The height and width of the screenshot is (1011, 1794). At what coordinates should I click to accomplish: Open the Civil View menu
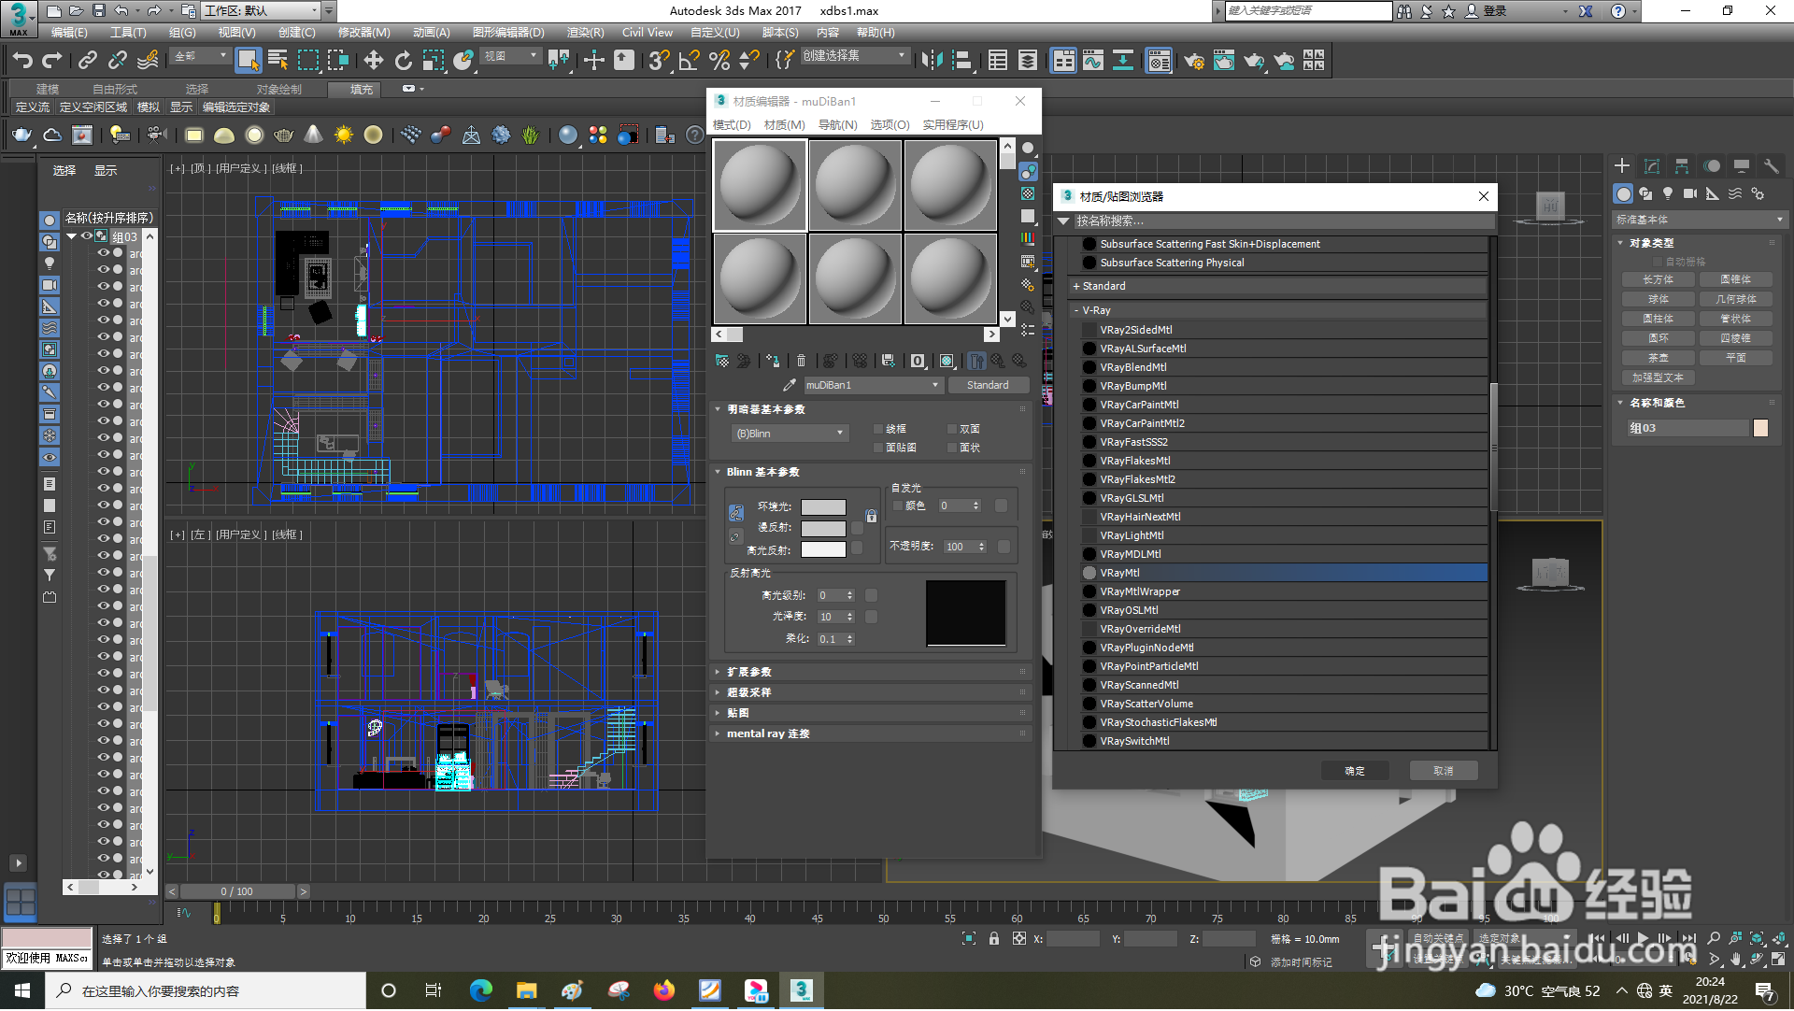647,33
